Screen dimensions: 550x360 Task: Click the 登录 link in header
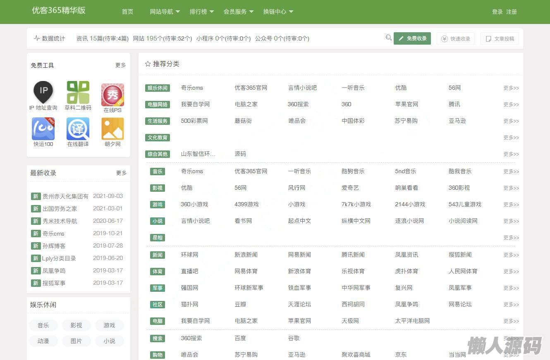coord(497,12)
